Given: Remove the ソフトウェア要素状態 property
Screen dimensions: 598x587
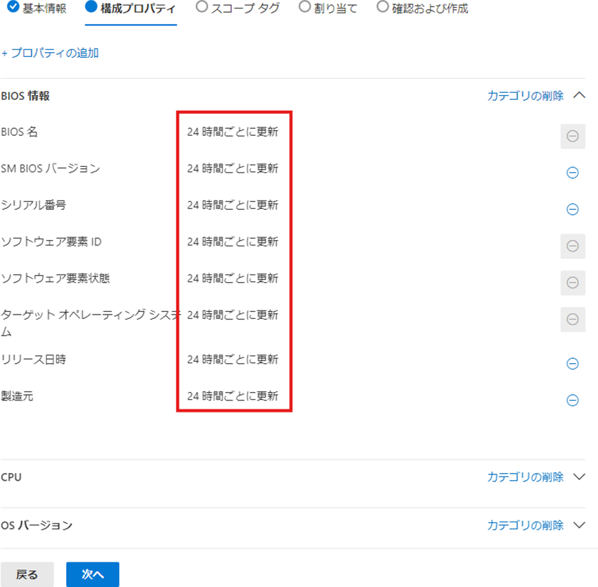Looking at the screenshot, I should (573, 283).
